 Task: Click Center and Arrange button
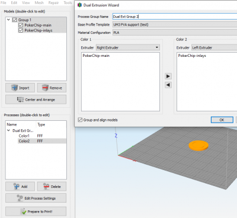tap(36, 100)
